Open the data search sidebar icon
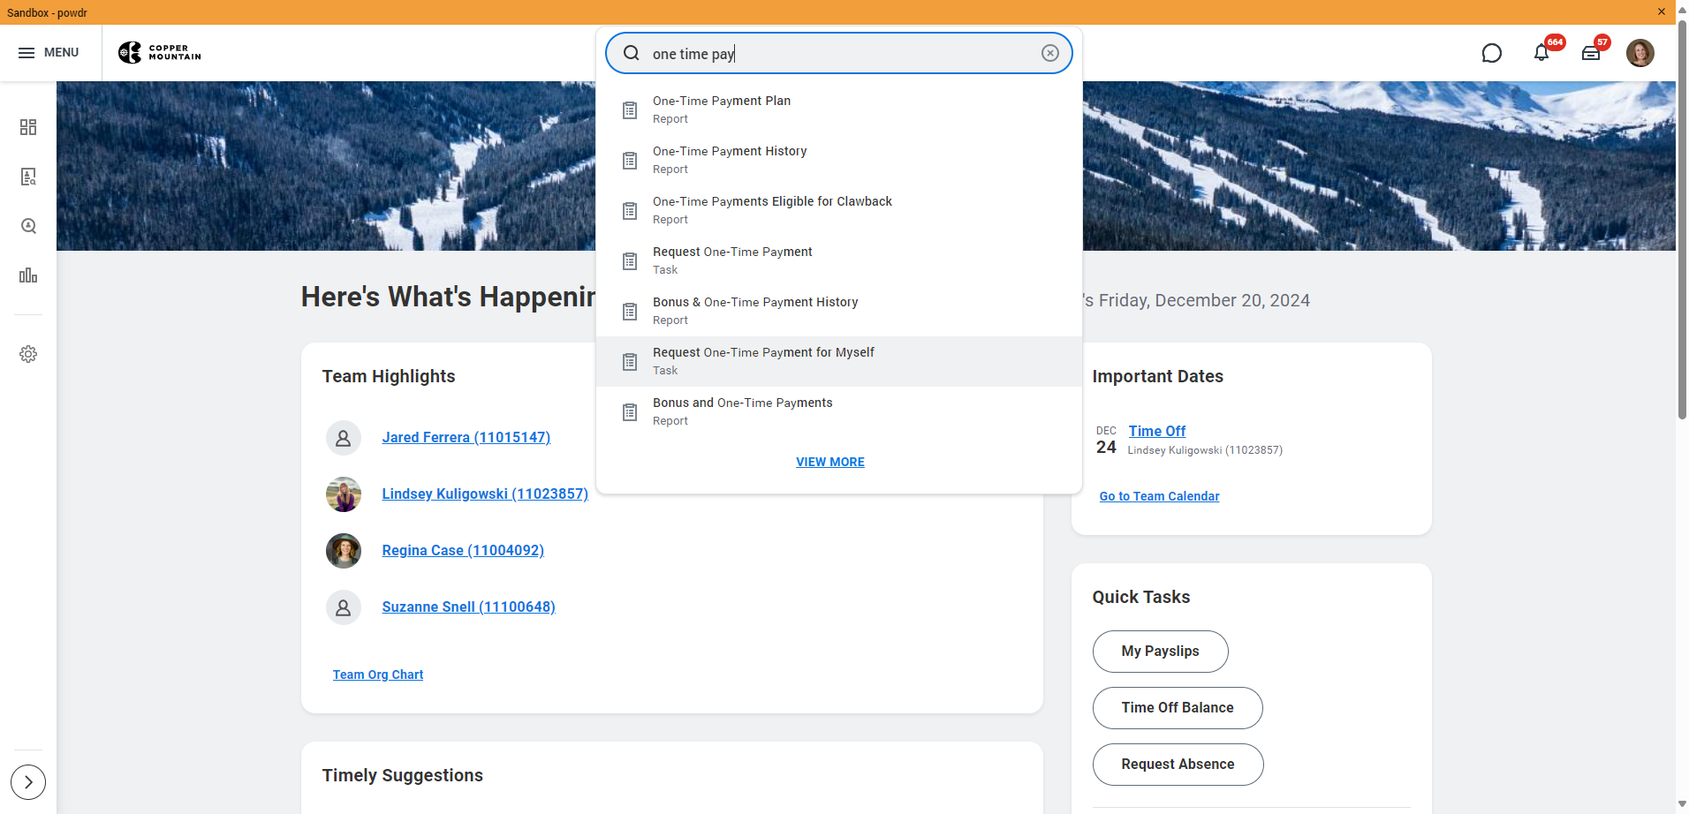 click(x=28, y=226)
